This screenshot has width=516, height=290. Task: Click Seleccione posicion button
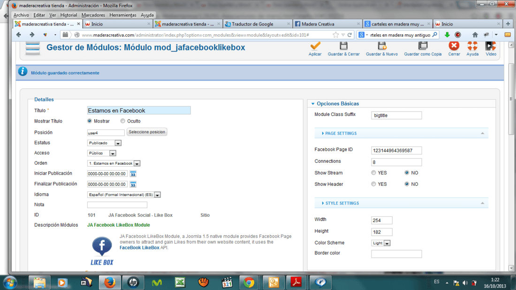tap(147, 132)
